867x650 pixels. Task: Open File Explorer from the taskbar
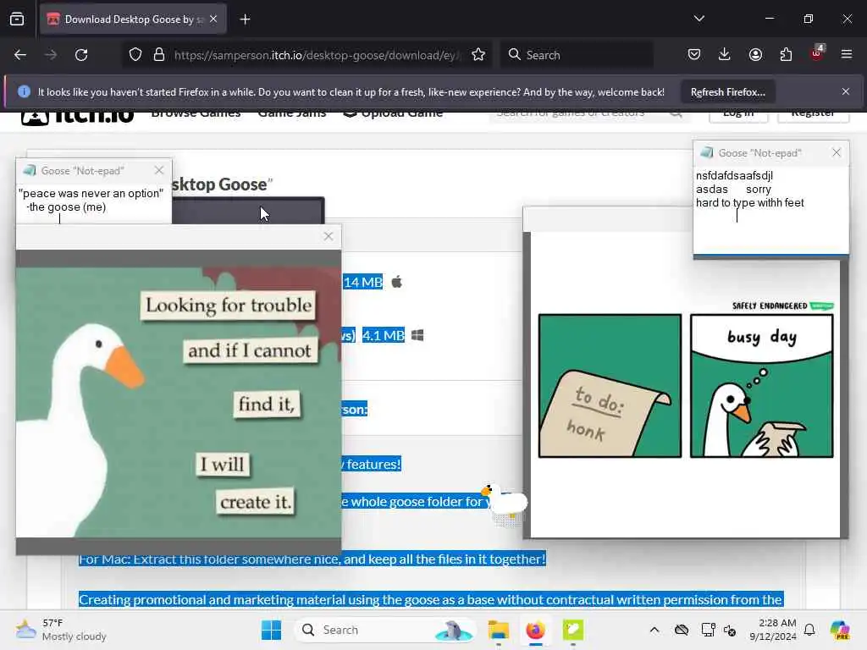click(498, 630)
